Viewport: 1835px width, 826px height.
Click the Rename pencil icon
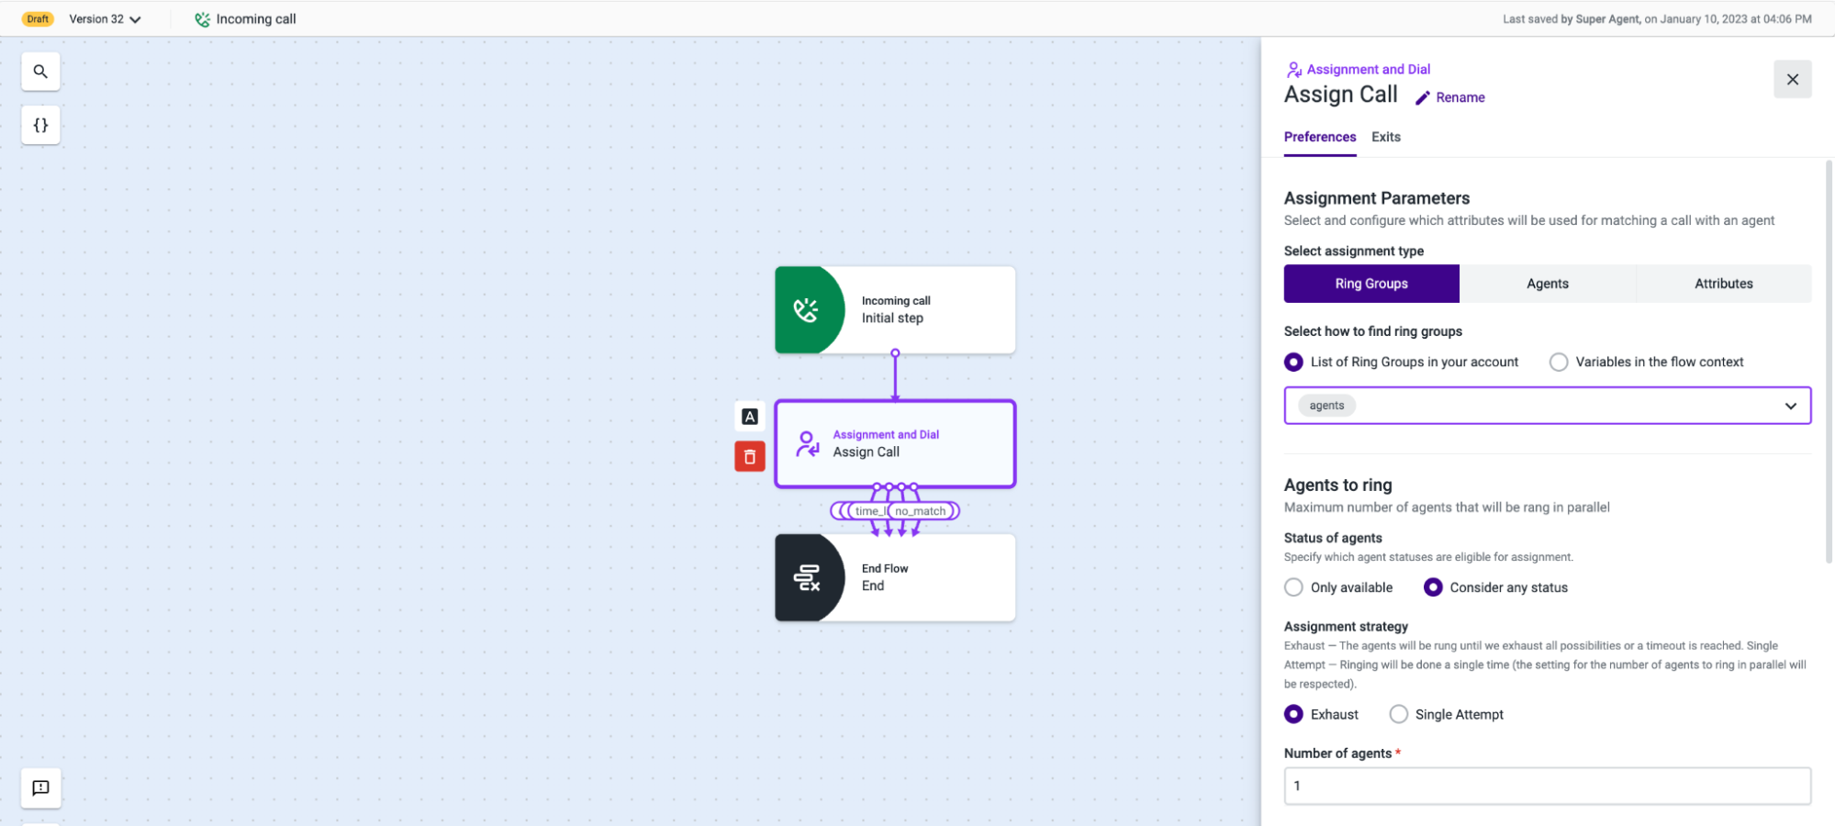click(1424, 97)
